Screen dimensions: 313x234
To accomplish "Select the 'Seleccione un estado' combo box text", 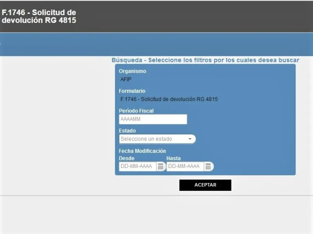I will [x=147, y=139].
